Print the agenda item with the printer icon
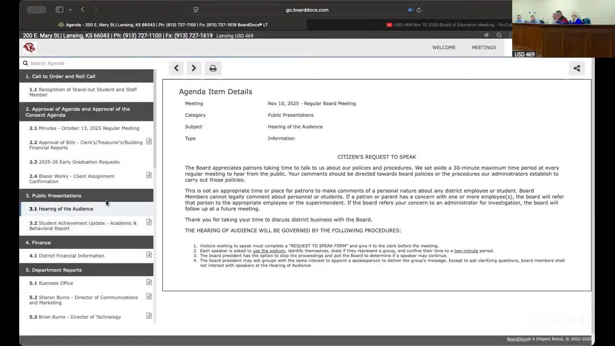This screenshot has height=346, width=615. 213,68
